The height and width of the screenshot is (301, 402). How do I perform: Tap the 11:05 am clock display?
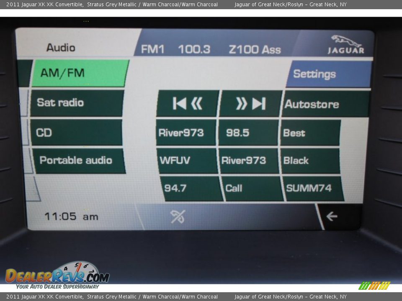71,217
